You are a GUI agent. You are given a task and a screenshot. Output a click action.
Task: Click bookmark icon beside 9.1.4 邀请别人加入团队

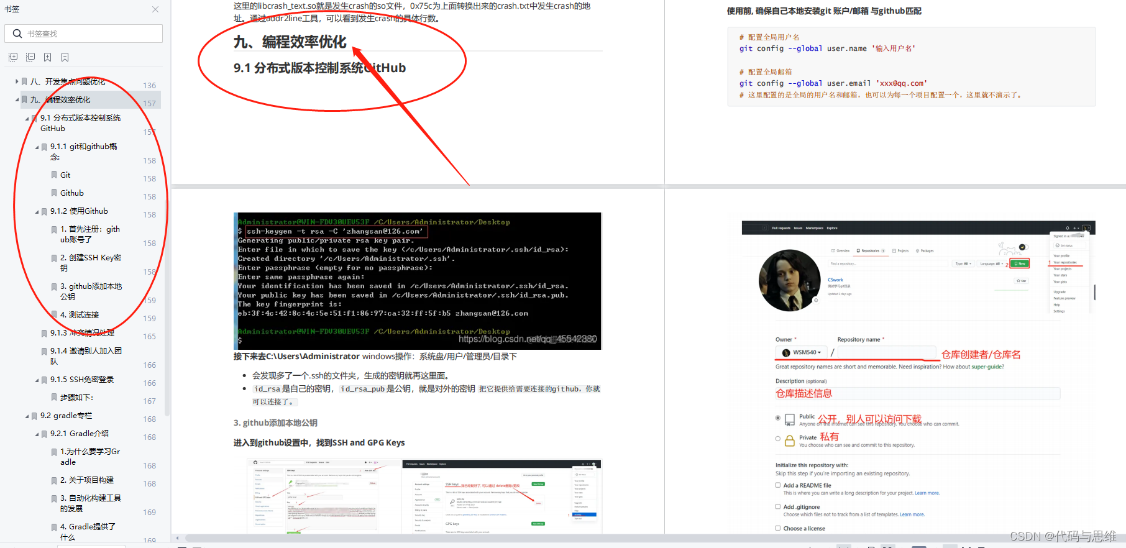pyautogui.click(x=44, y=351)
